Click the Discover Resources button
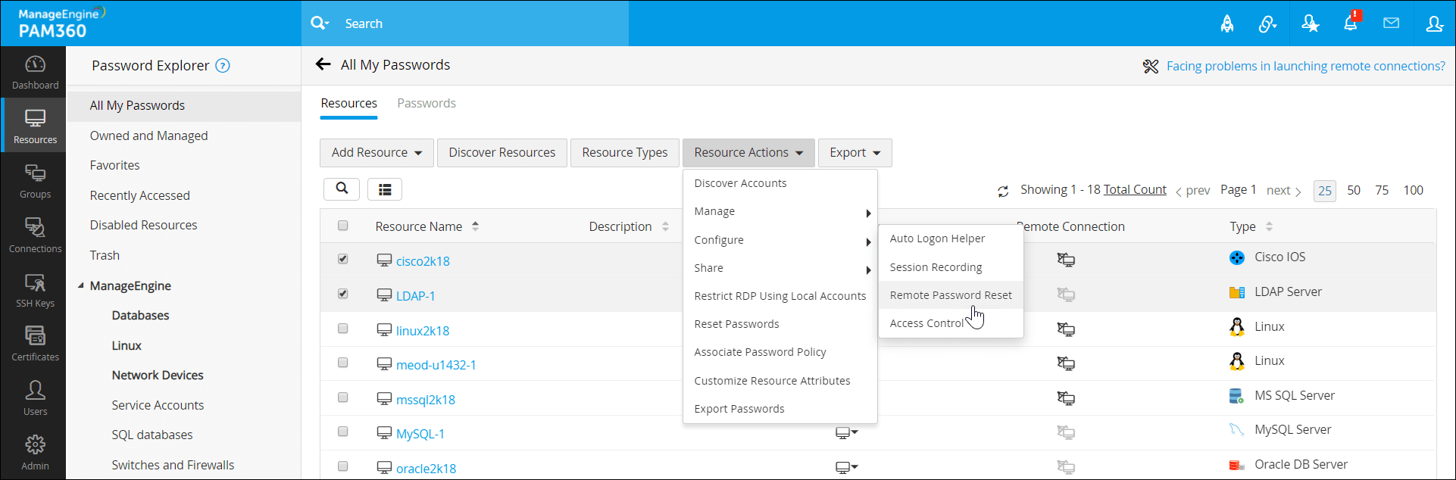1456x480 pixels. [x=501, y=152]
